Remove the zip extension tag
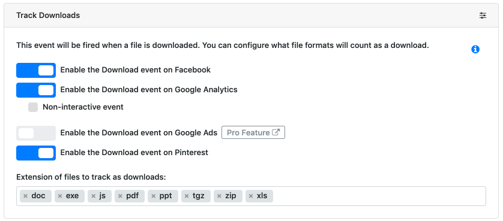503x221 pixels. pyautogui.click(x=219, y=196)
